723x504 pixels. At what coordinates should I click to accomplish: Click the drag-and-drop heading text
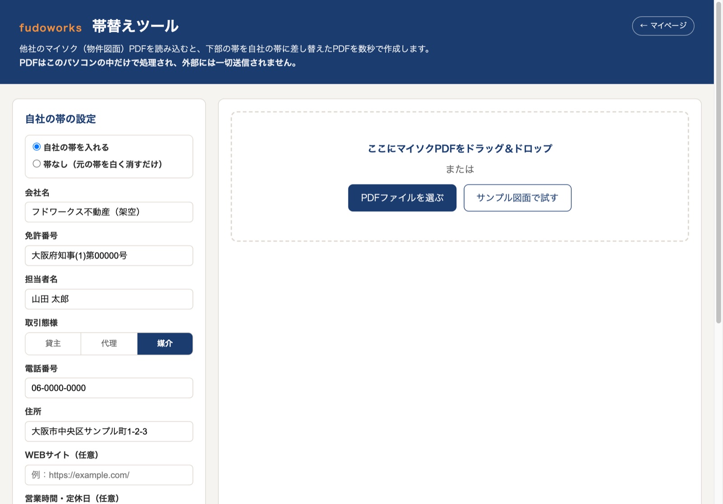[460, 148]
